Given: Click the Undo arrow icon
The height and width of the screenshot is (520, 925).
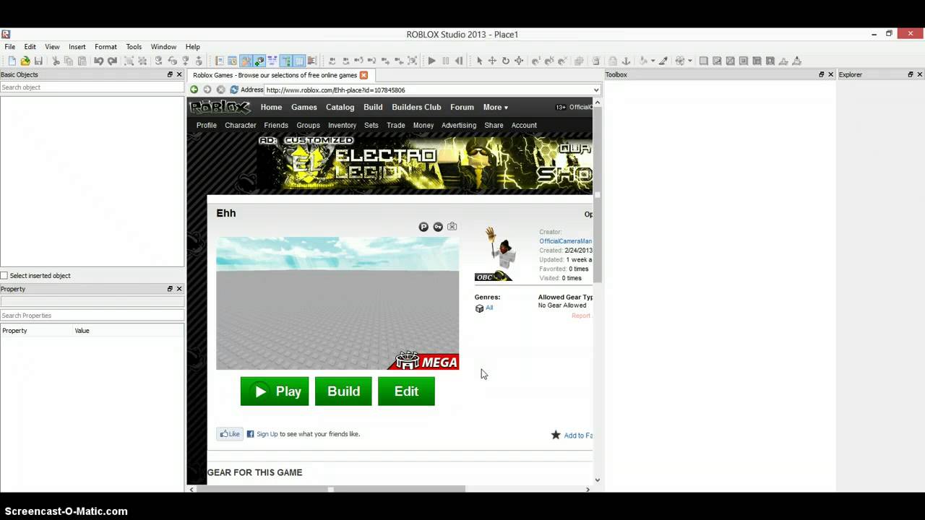Looking at the screenshot, I should pos(98,61).
